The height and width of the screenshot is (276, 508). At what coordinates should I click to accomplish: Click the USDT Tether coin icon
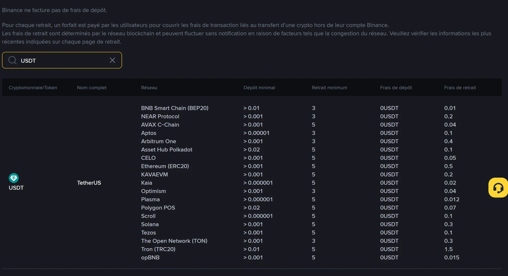coord(14,178)
